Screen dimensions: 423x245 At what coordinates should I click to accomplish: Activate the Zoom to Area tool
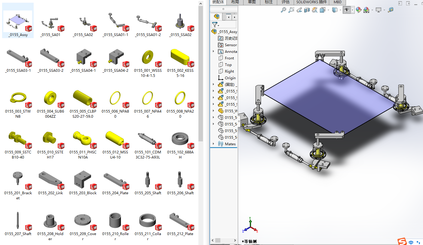[291, 10]
